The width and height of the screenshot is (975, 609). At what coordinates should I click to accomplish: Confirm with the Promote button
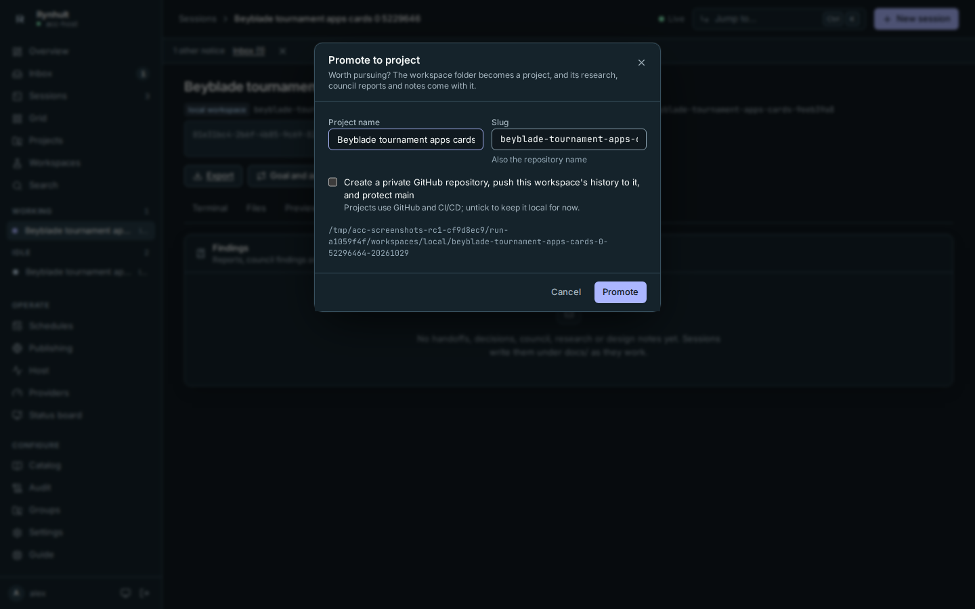(620, 292)
